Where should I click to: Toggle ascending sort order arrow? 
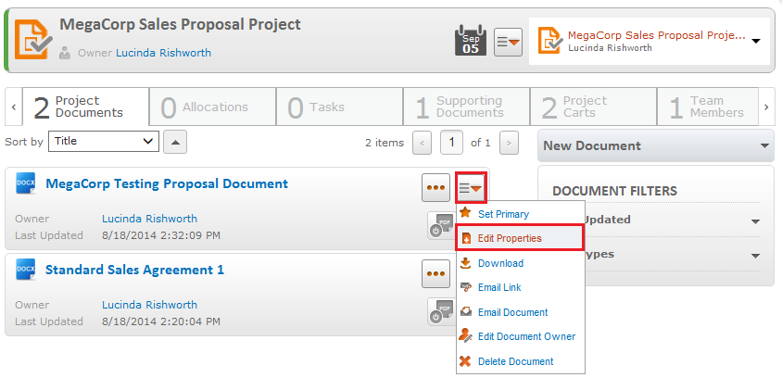[175, 143]
